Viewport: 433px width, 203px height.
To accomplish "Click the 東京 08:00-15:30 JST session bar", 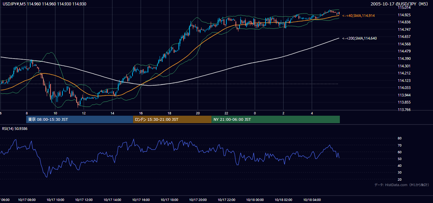I will click(80, 119).
